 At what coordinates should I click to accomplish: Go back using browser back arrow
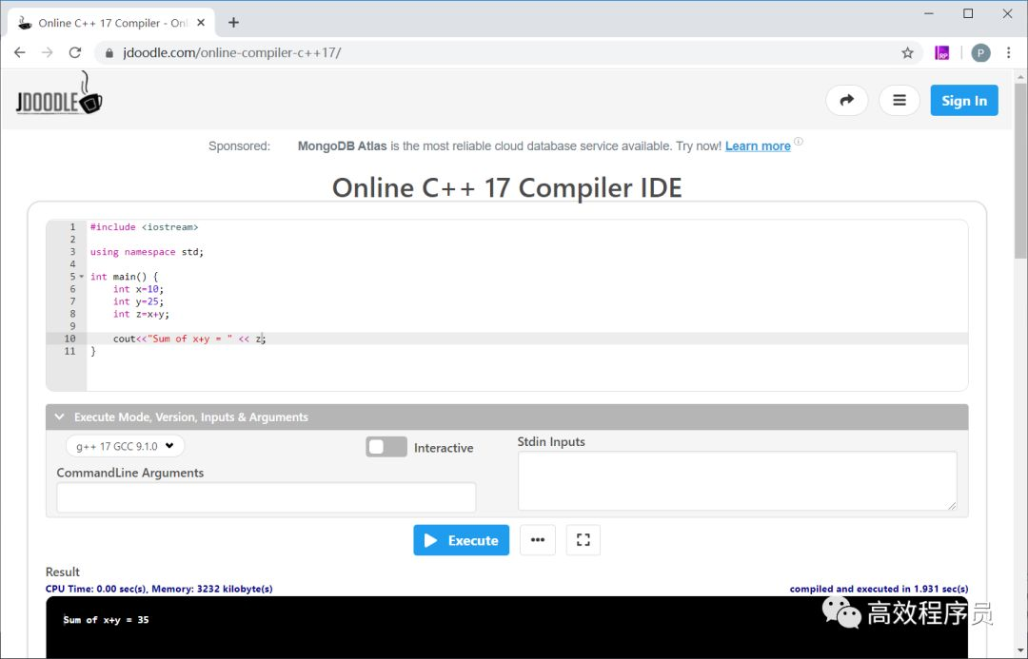pos(20,52)
